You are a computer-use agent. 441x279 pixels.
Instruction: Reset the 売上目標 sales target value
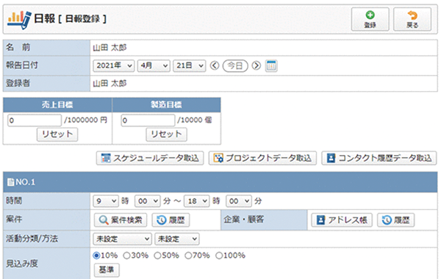[57, 134]
